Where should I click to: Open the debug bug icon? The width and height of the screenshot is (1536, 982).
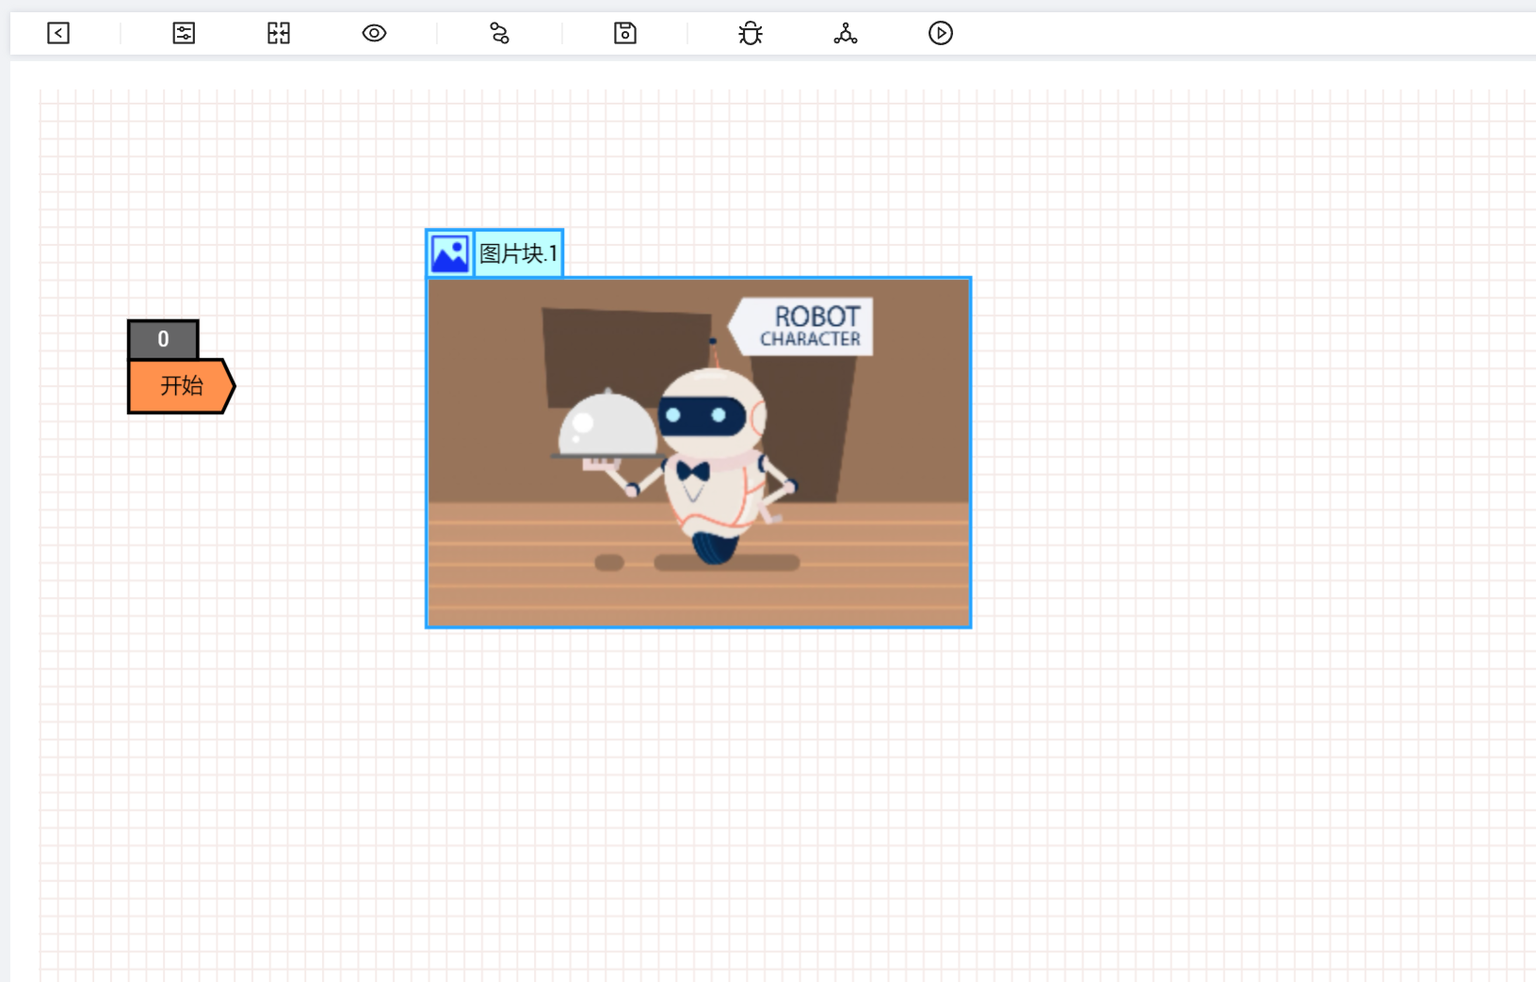(751, 34)
